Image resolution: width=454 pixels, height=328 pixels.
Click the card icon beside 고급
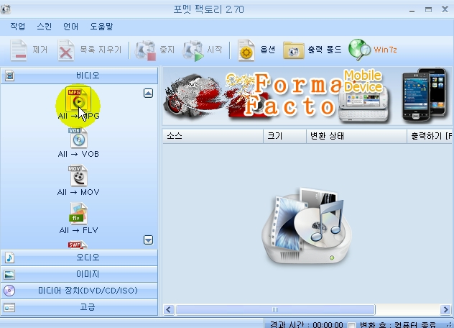click(9, 307)
